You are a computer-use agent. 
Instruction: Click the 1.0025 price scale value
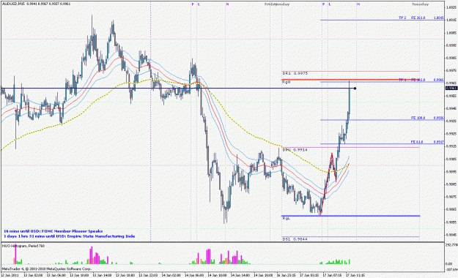[451, 7]
